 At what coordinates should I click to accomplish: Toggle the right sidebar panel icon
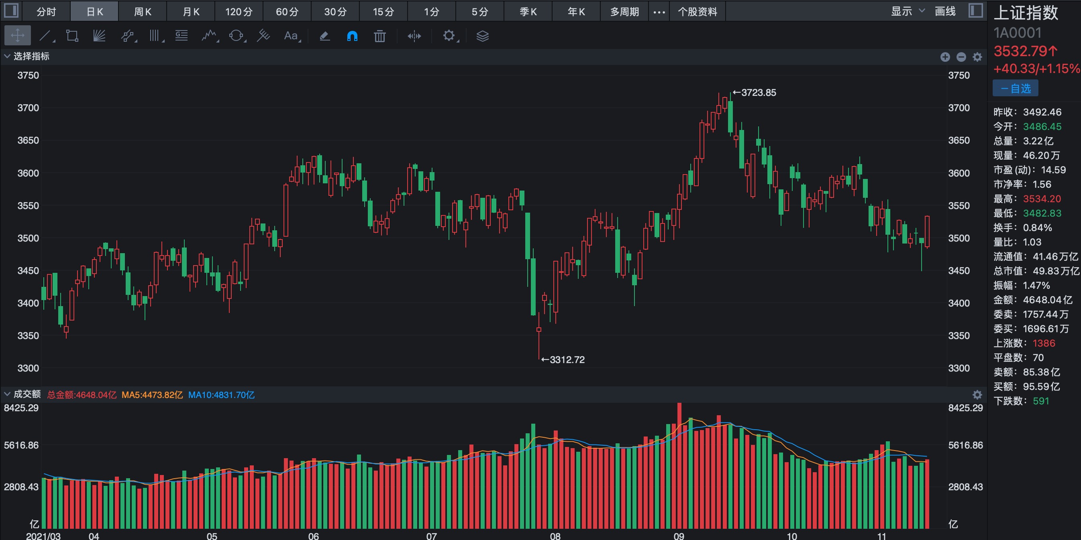[x=976, y=10]
